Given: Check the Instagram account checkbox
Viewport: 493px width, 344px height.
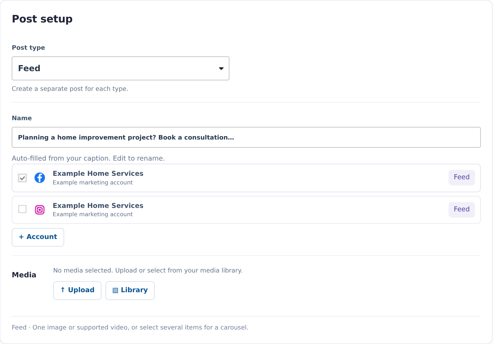Looking at the screenshot, I should tap(22, 209).
